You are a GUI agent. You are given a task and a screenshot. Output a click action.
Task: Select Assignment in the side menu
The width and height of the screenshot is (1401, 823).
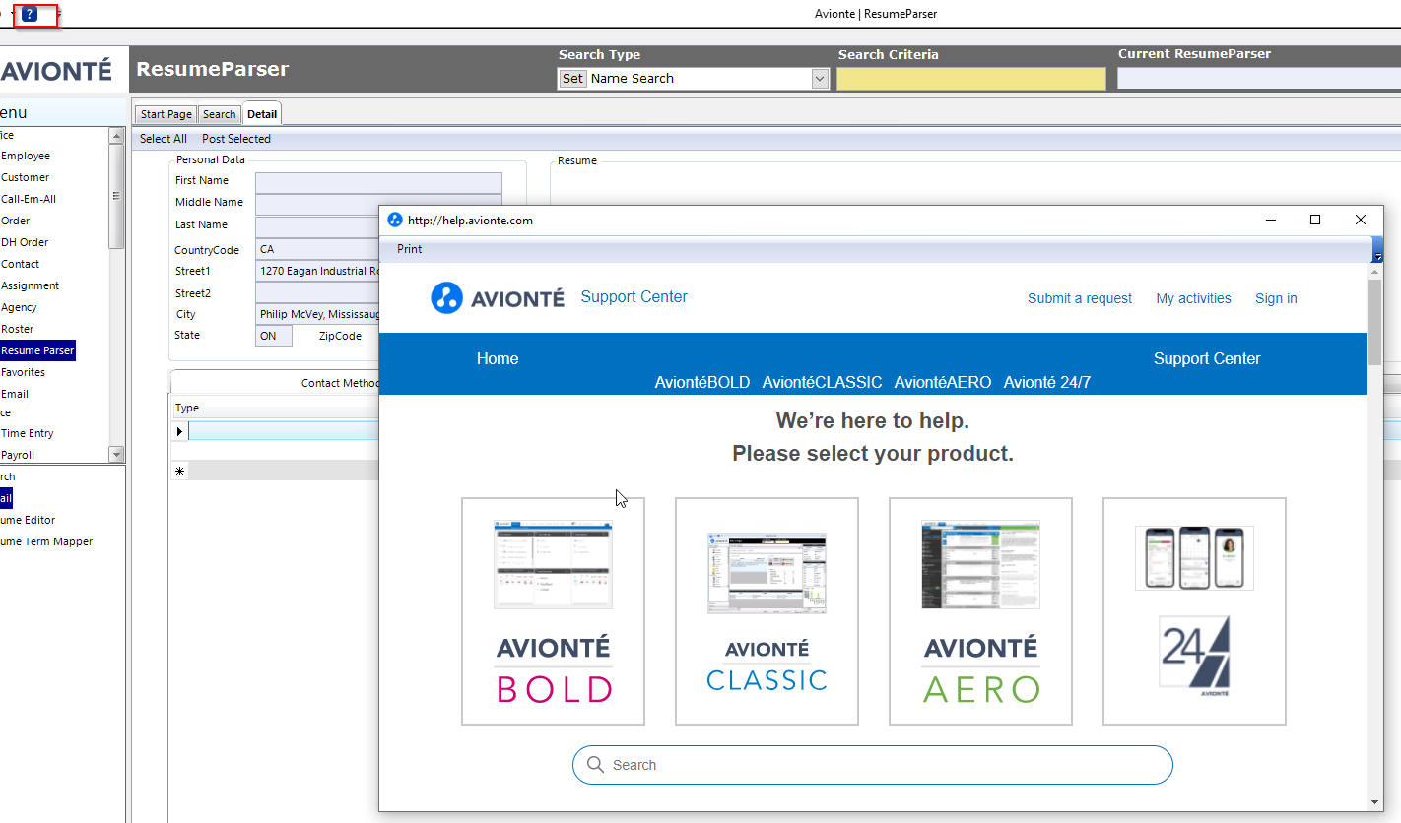[x=30, y=285]
